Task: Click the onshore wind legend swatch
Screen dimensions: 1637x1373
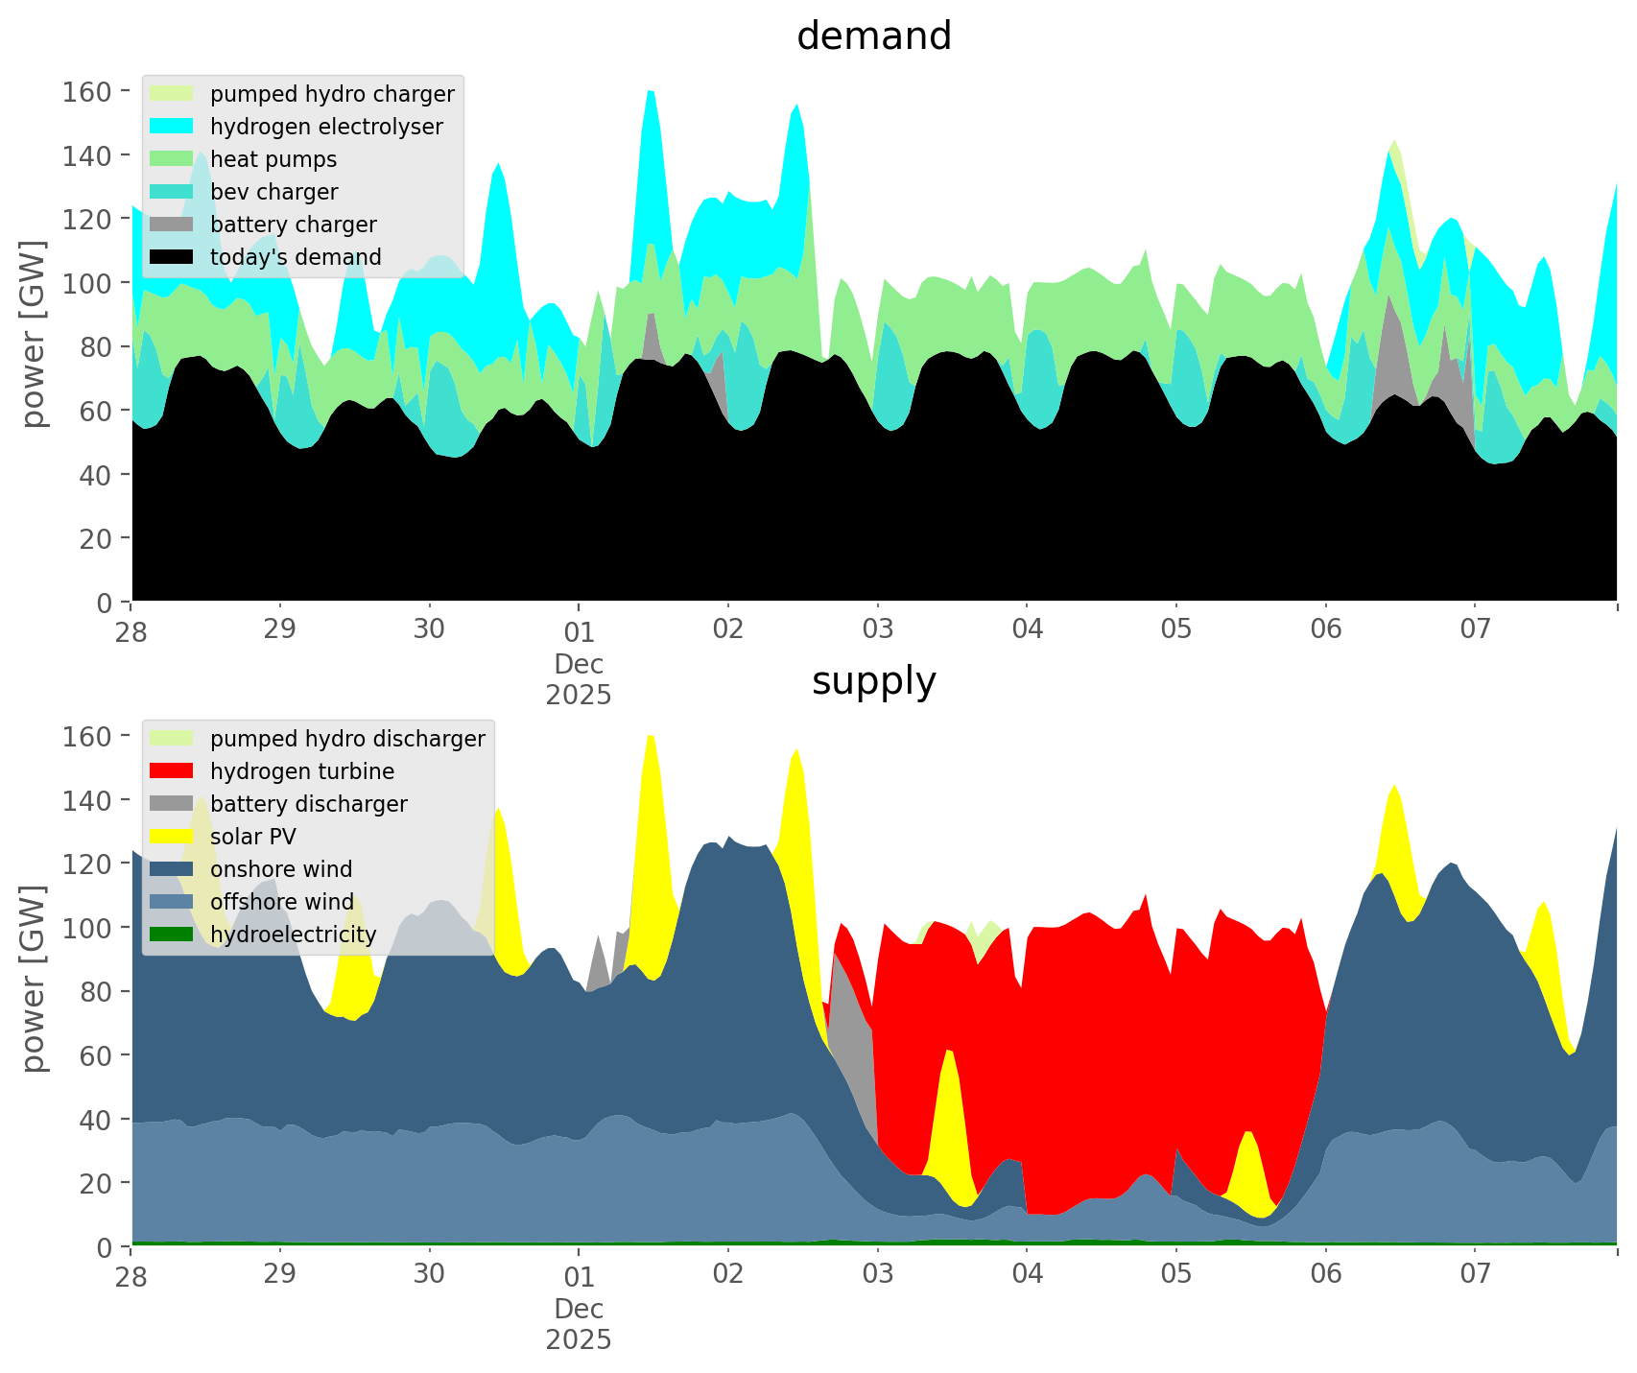Action: [x=171, y=869]
